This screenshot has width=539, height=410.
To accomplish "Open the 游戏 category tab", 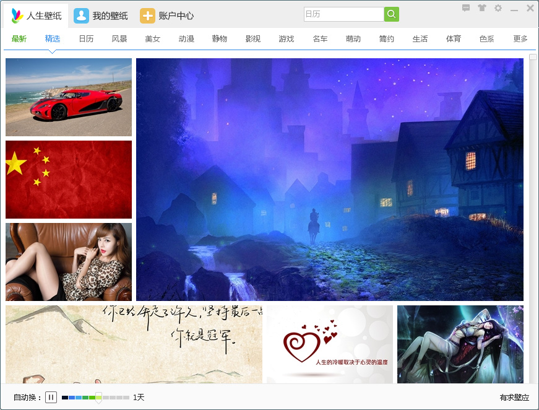I will pos(287,39).
